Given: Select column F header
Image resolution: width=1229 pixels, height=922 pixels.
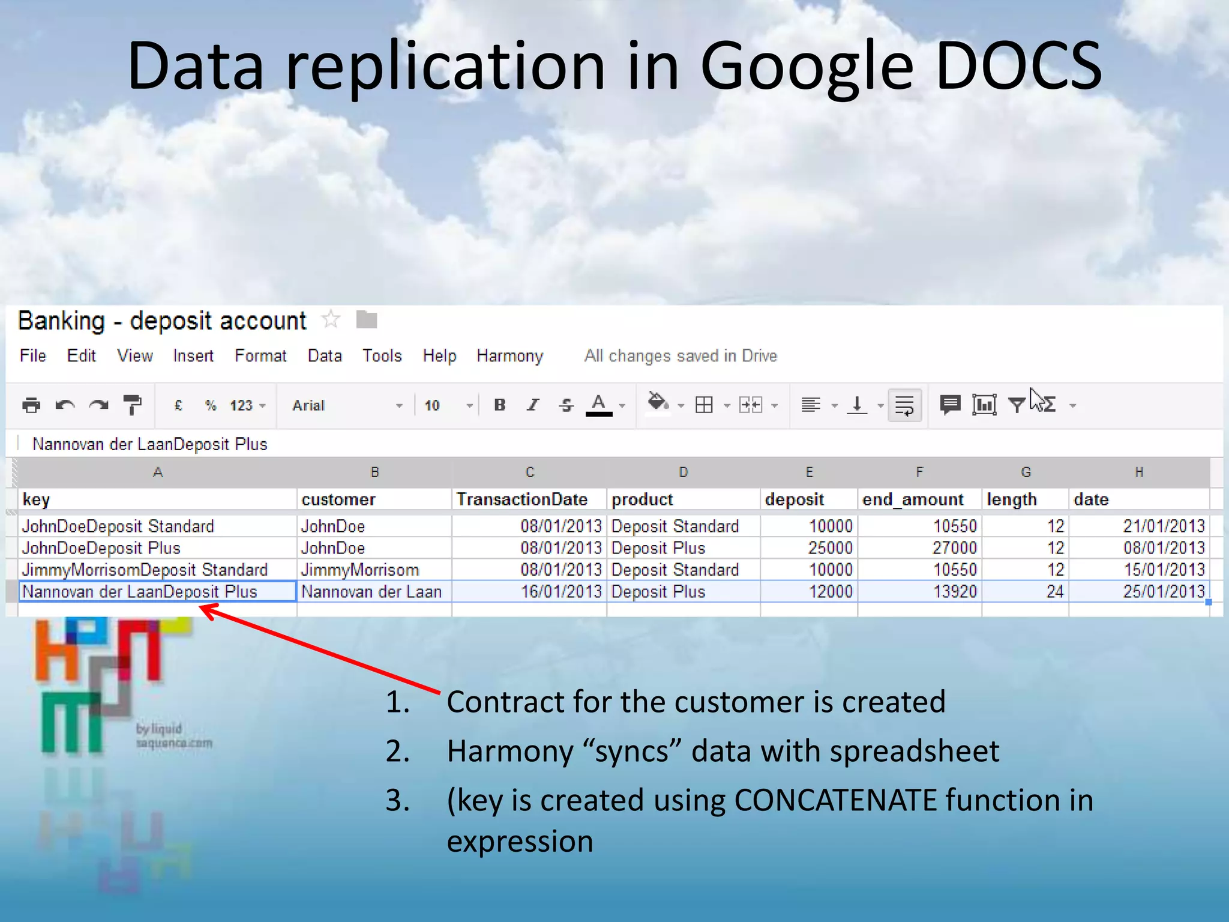Looking at the screenshot, I should pos(919,472).
